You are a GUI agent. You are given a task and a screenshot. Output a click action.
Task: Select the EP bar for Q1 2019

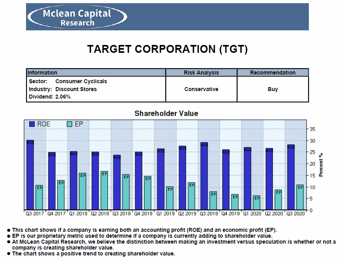[x=170, y=198]
